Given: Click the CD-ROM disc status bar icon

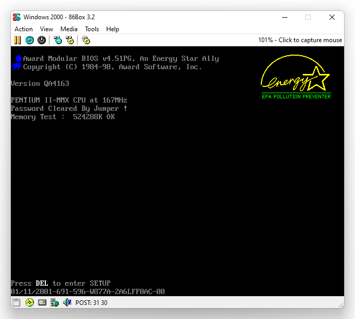Looking at the screenshot, I should click(30, 302).
